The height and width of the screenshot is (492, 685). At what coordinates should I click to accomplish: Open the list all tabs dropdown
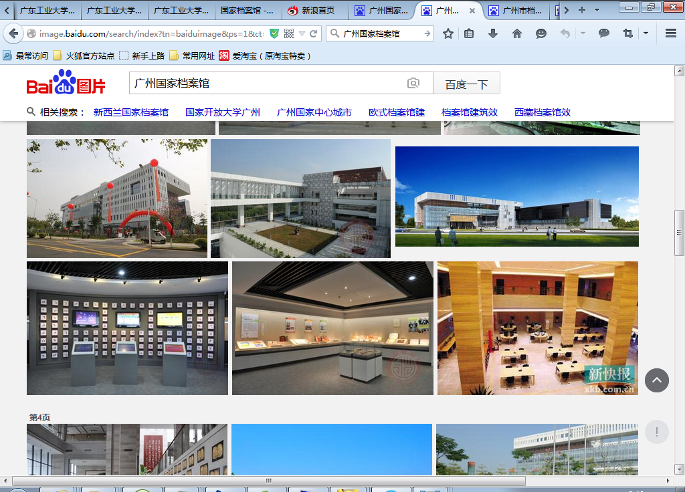(598, 10)
